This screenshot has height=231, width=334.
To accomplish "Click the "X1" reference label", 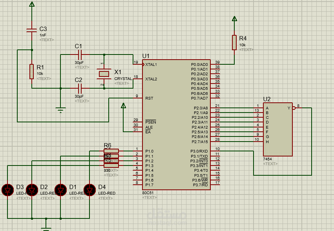I will [x=118, y=72].
